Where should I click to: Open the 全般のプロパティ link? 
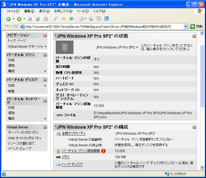74,133
